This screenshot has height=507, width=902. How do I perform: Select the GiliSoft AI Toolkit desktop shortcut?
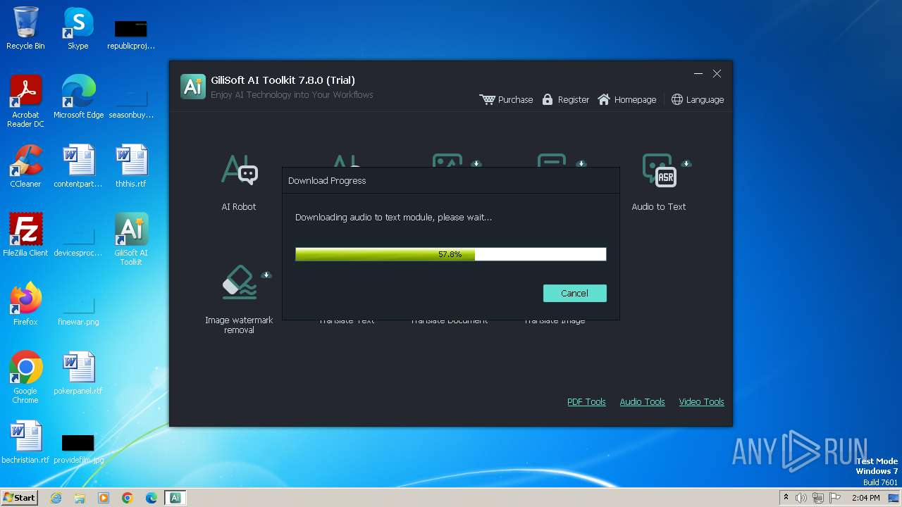(x=131, y=239)
